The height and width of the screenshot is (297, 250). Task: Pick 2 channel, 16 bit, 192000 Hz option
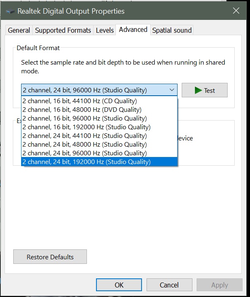pyautogui.click(x=99, y=127)
